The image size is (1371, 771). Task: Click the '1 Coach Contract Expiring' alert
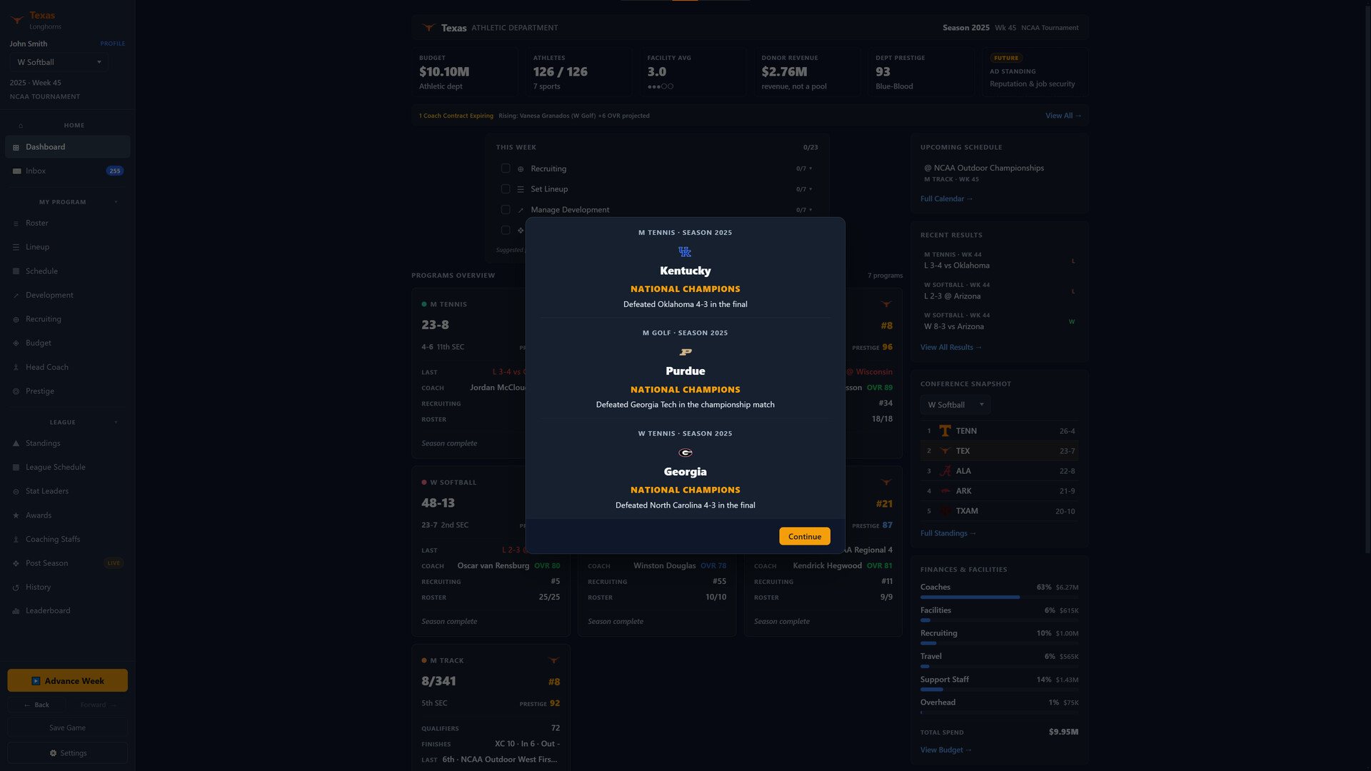(456, 116)
